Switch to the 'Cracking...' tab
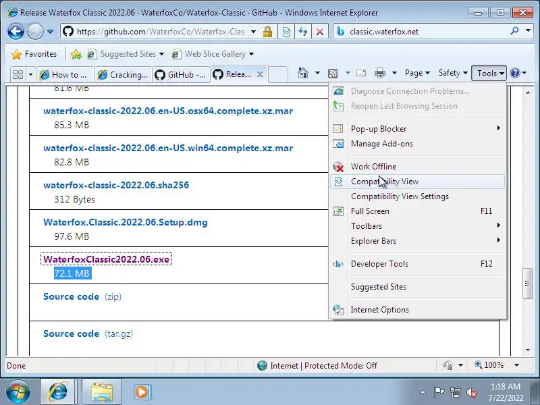Image resolution: width=540 pixels, height=405 pixels. click(x=124, y=74)
